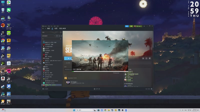Toggle ready-to-play filter icon
The height and width of the screenshot is (112, 200).
[x=61, y=36]
